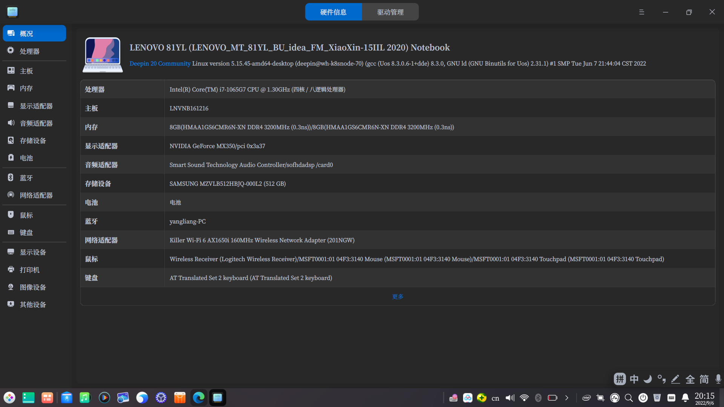The image size is (724, 407).
Task: Expand the system tray arrow
Action: tap(566, 398)
